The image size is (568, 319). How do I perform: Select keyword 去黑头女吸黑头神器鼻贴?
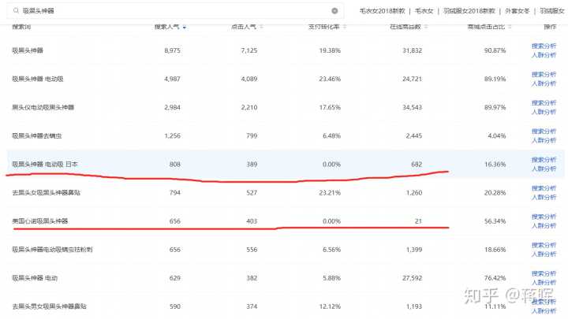pos(47,192)
